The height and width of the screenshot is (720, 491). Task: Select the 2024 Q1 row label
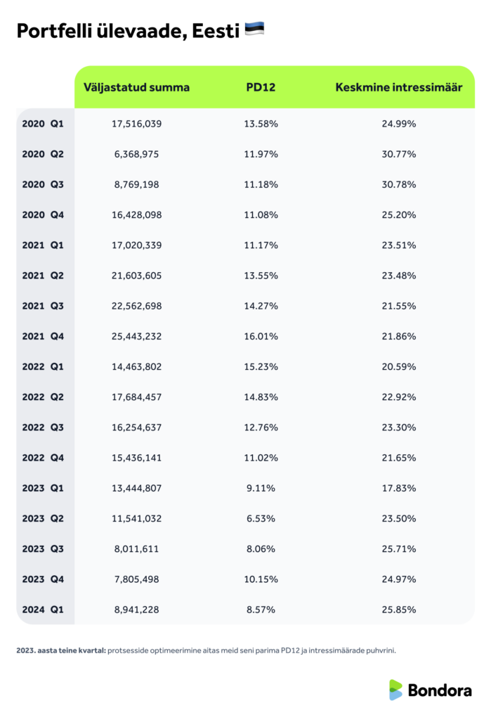coord(43,610)
